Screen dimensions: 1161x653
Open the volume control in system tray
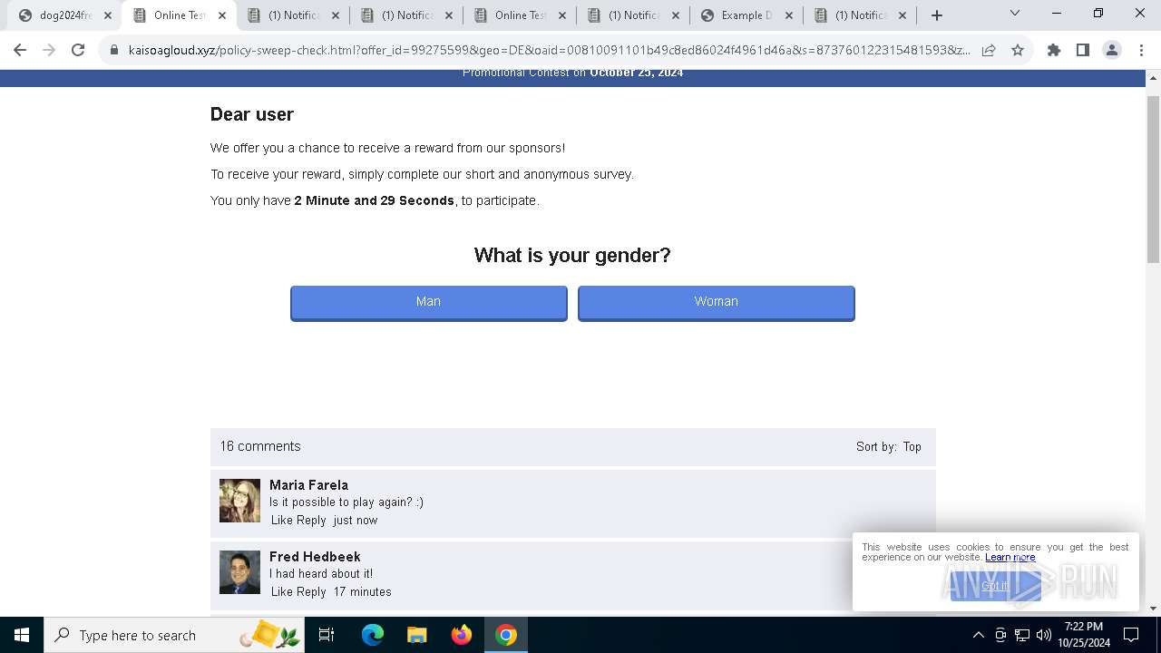(1044, 635)
